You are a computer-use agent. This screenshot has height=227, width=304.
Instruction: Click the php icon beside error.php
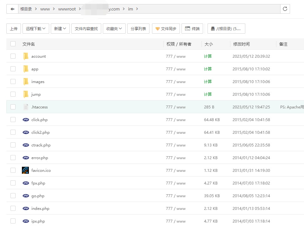tap(26, 158)
